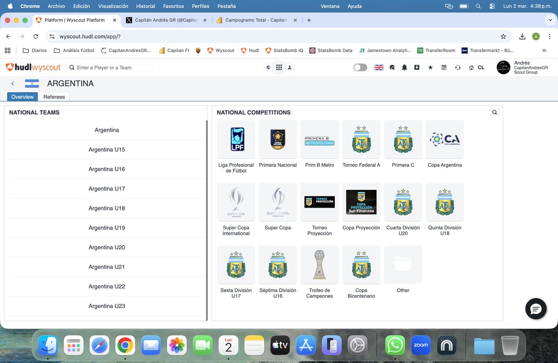This screenshot has height=363, width=558.
Task: Open the Argentina U23 team
Action: (107, 306)
